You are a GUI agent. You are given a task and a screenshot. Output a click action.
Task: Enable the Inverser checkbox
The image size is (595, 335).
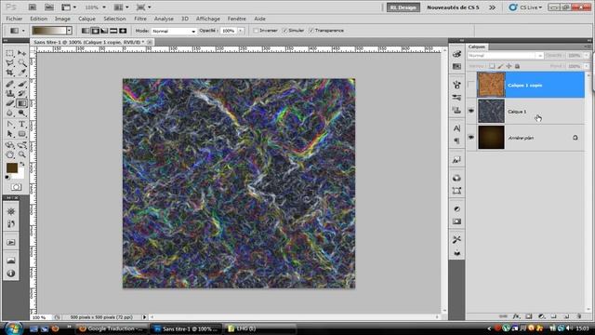[x=256, y=31]
